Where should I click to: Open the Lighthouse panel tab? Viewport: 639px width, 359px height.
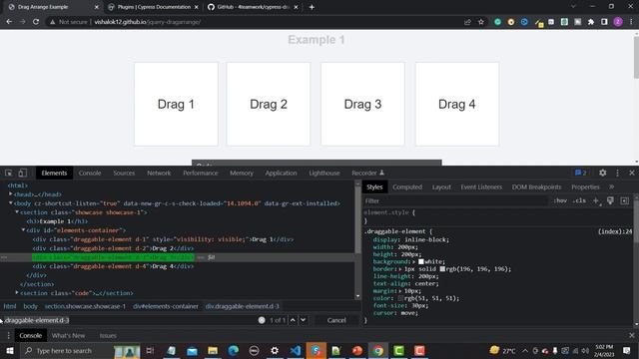coord(323,173)
